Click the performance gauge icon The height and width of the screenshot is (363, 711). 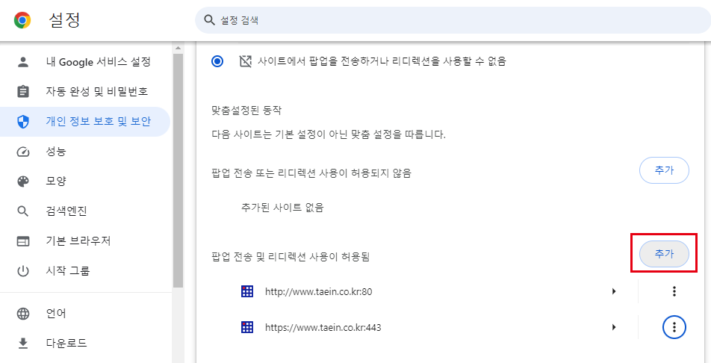[x=23, y=152]
